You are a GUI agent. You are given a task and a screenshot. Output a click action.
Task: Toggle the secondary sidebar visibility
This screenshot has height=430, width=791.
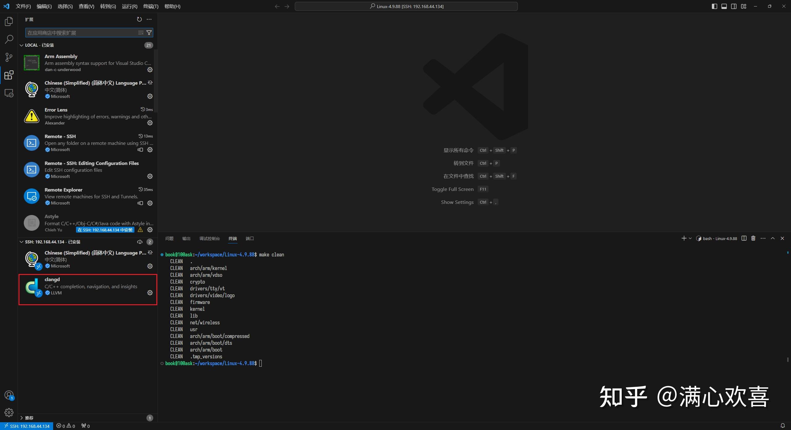734,6
